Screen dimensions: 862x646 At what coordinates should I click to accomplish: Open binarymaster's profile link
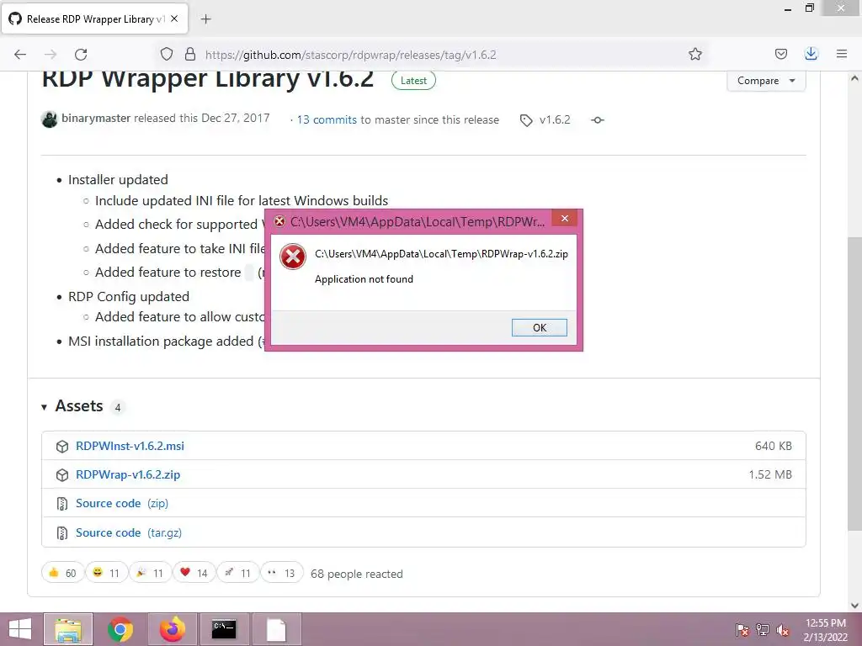96,118
